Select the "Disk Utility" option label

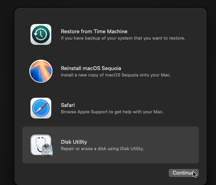[74, 142]
